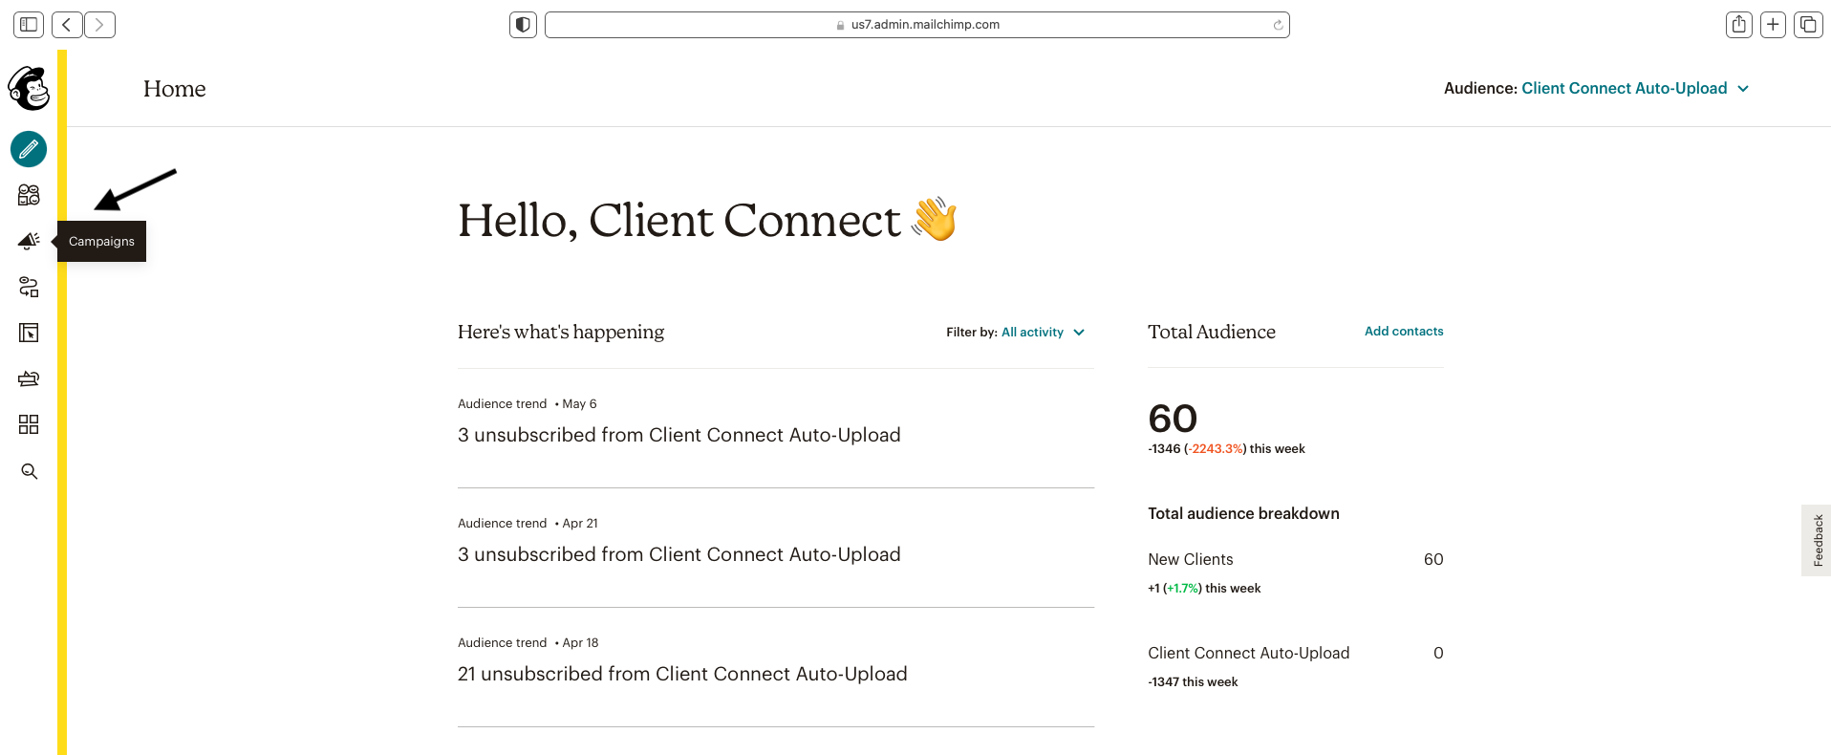Go back with the browser back button
Screen dimensions: 1831x755
pyautogui.click(x=67, y=25)
